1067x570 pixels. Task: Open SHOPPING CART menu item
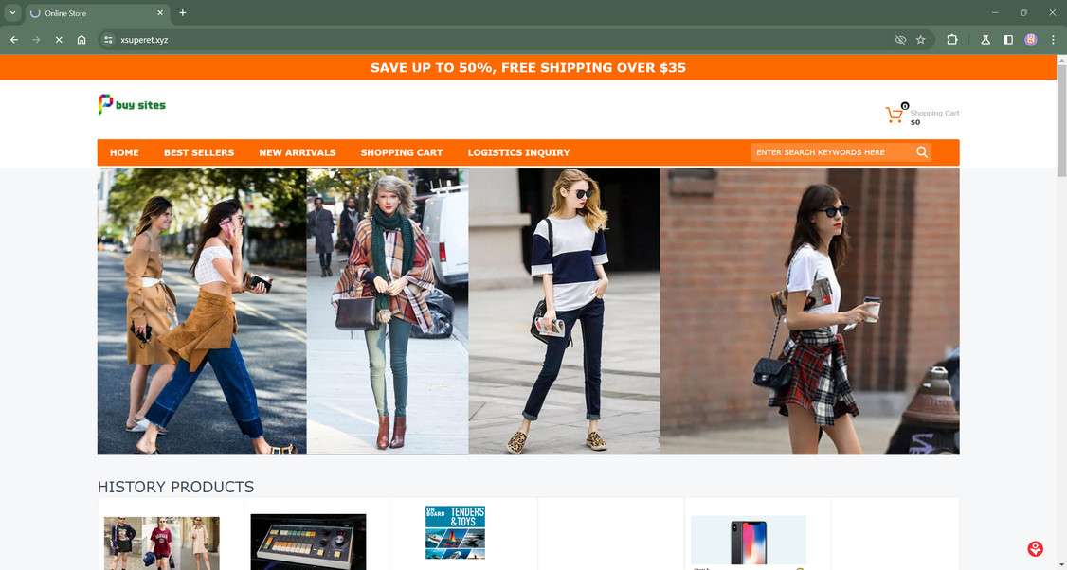(x=402, y=152)
